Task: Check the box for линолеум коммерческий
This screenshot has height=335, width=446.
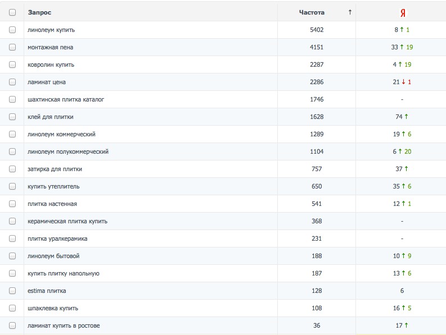Action: pos(12,134)
